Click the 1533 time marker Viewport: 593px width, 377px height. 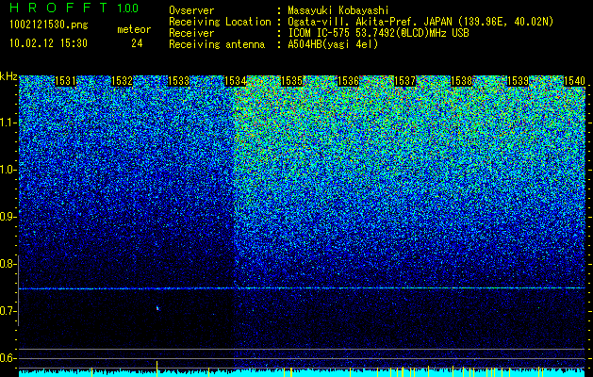pos(178,81)
